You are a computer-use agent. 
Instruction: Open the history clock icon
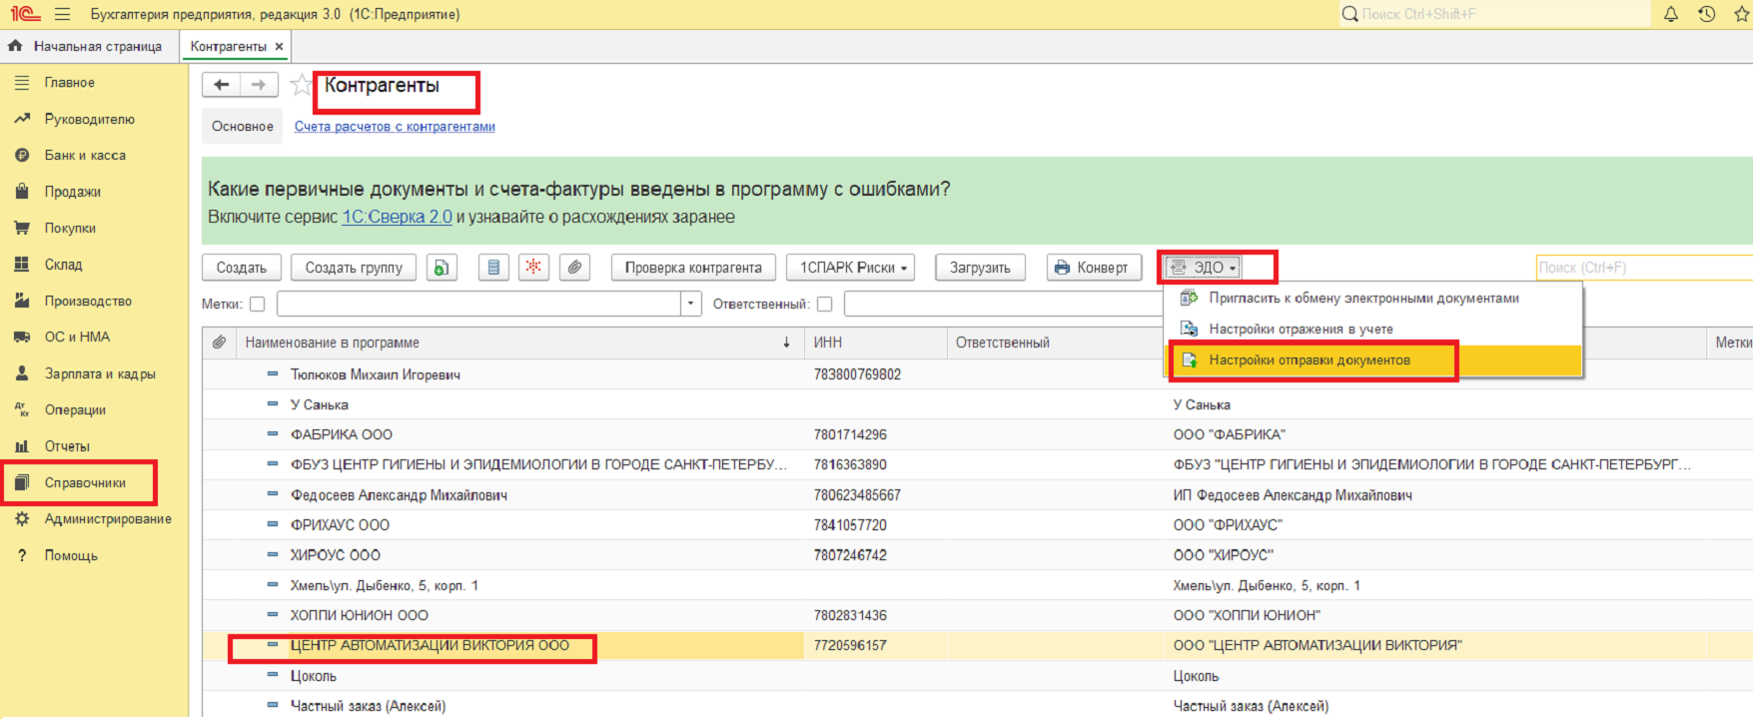click(x=1706, y=14)
